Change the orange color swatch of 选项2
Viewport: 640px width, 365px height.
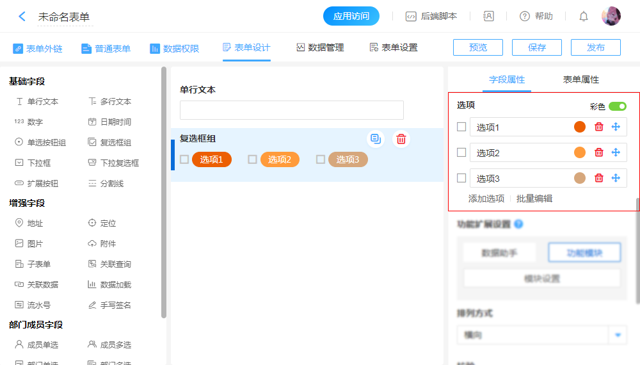pyautogui.click(x=580, y=152)
